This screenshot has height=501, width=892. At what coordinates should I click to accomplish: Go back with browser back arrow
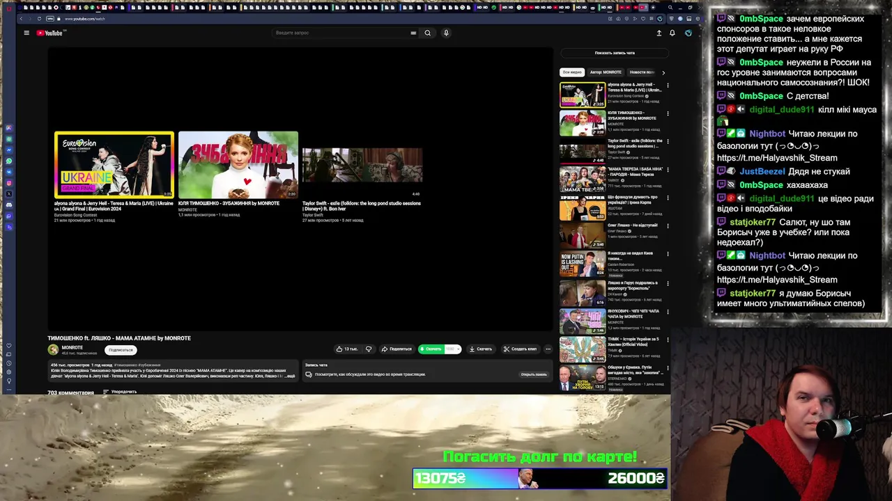click(21, 18)
